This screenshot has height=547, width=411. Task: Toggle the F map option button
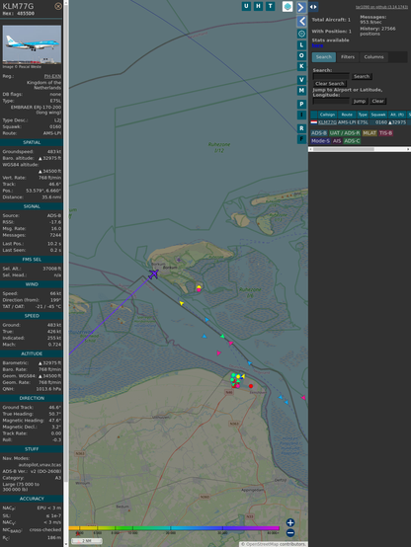click(x=301, y=139)
